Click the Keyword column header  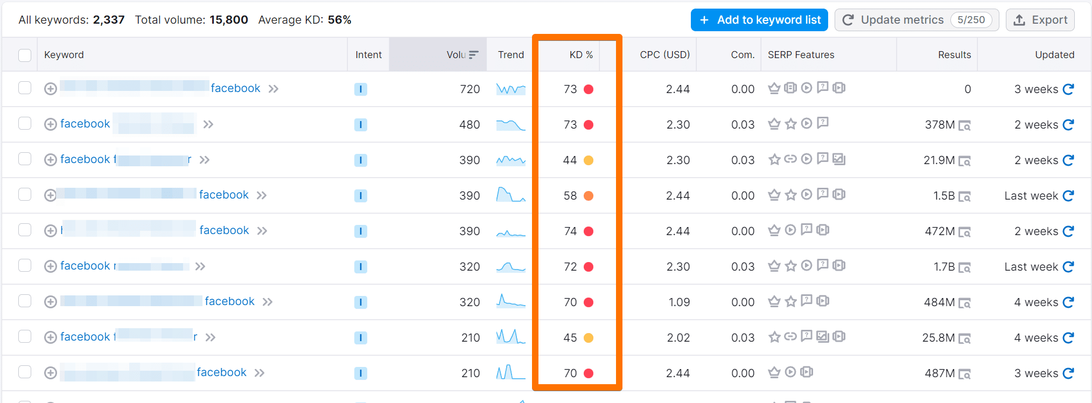coord(64,55)
